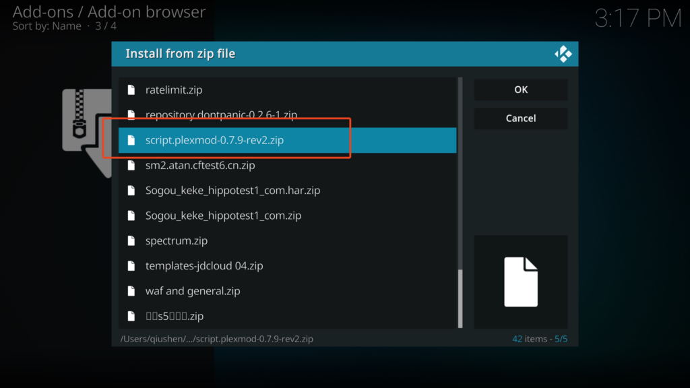Viewport: 690px width, 388px height.
Task: Click file icon beside ratelimit.zip
Action: 131,90
